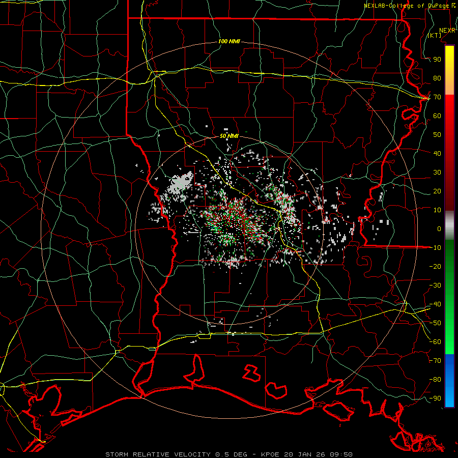Click the (KT) units label above scale
Viewport: 458px width, 458px height.
tap(435, 35)
